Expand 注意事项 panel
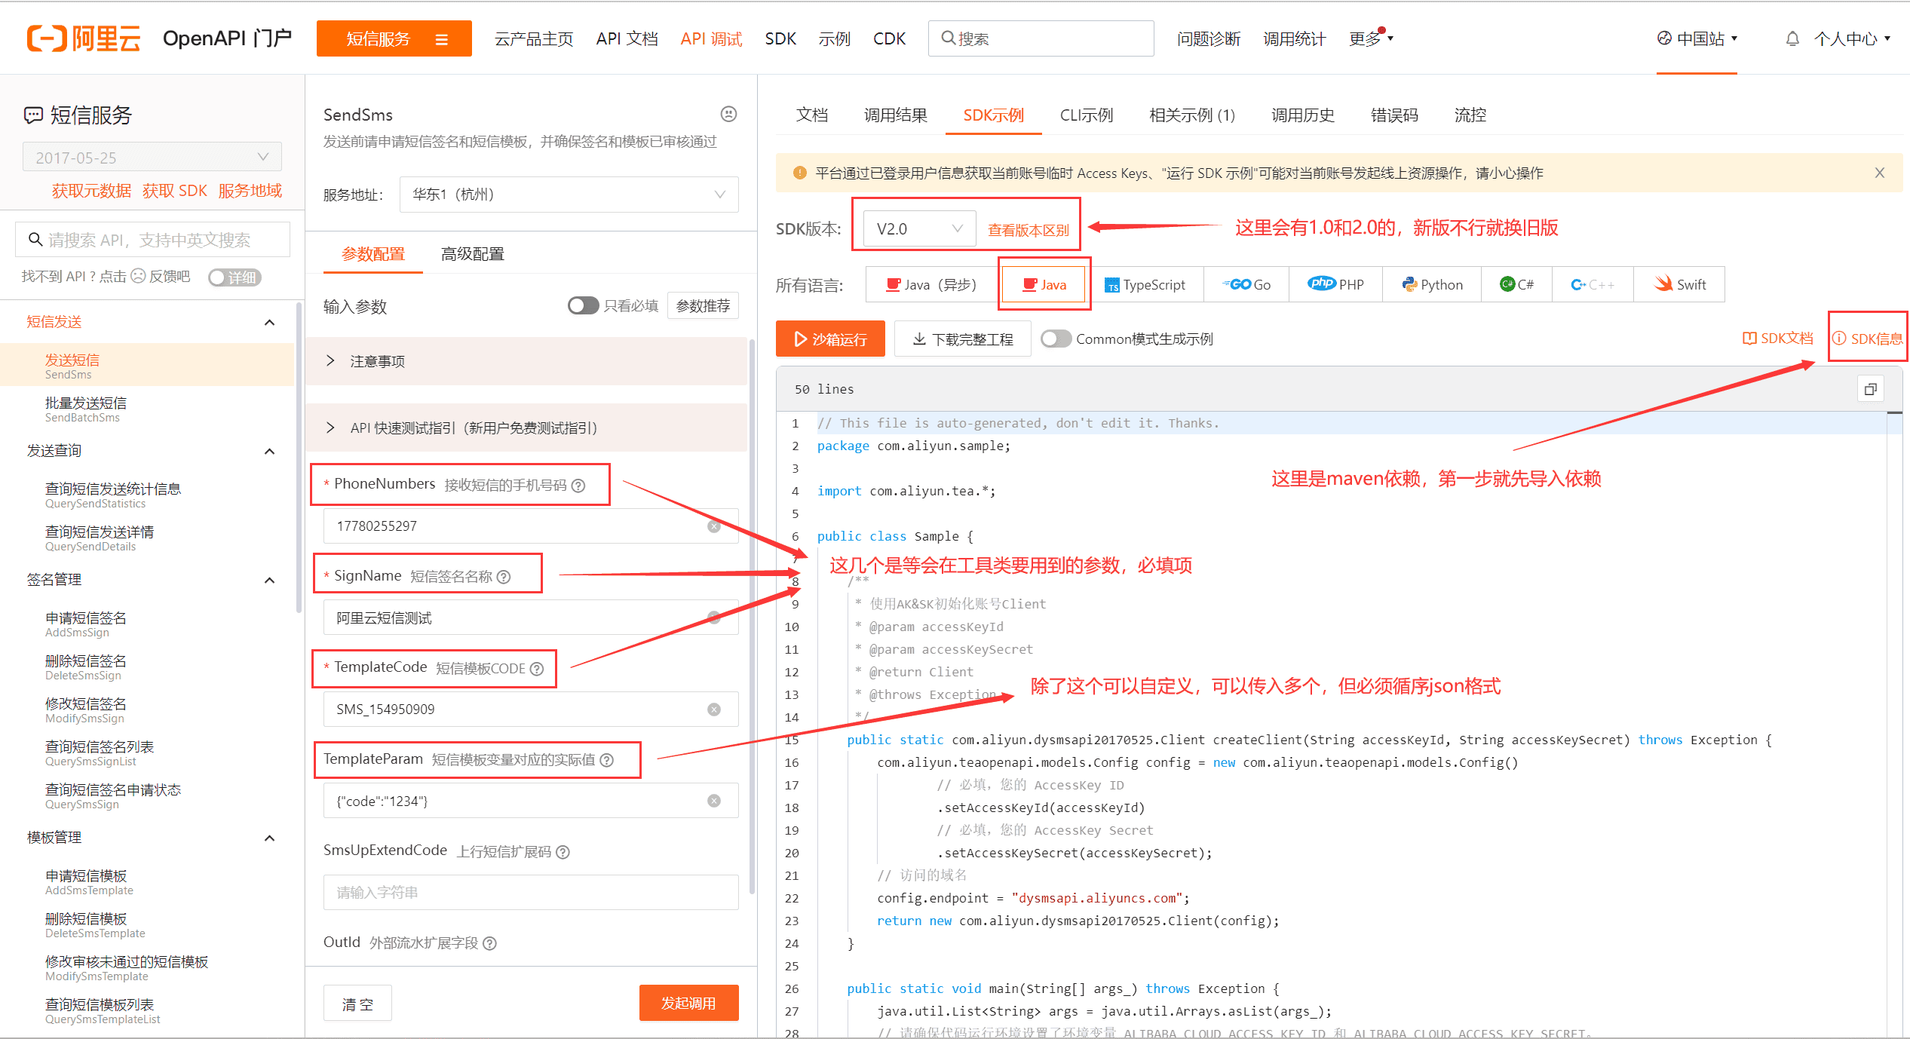This screenshot has width=1910, height=1039. pos(526,361)
